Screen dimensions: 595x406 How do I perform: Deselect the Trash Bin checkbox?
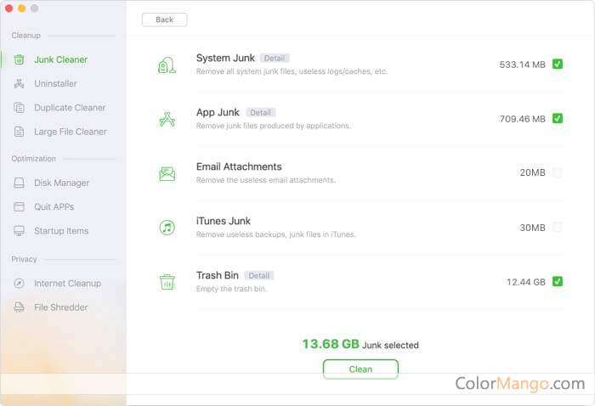pos(558,281)
